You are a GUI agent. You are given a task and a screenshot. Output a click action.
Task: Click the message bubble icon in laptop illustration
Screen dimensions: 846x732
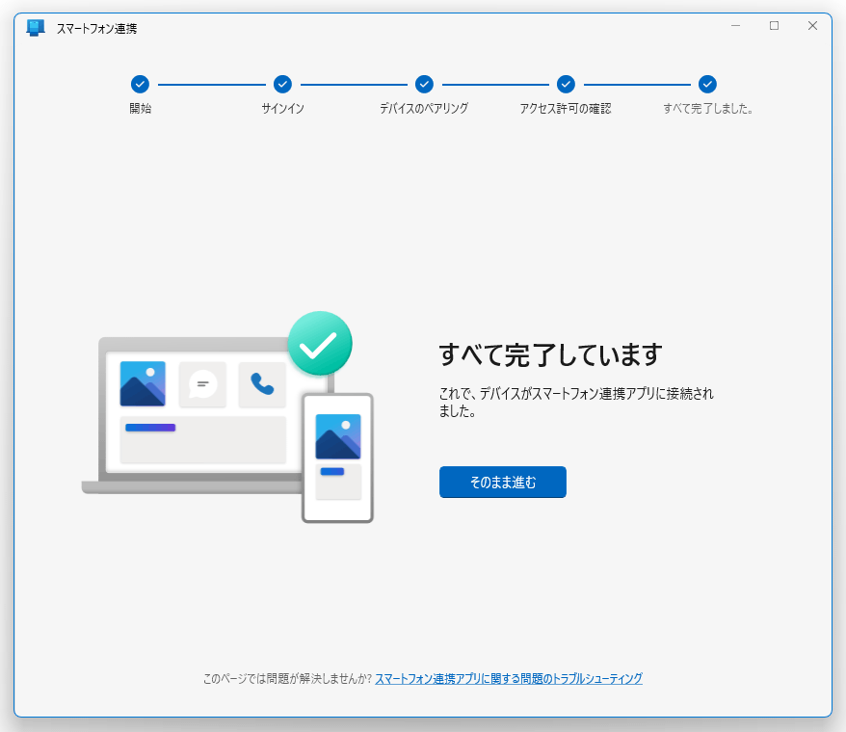click(x=202, y=384)
